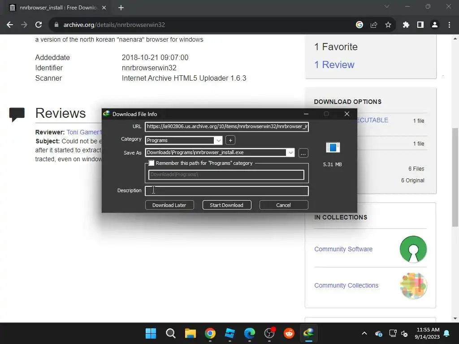Open Roblox Studio taskbar icon
The image size is (459, 344).
coord(230,333)
